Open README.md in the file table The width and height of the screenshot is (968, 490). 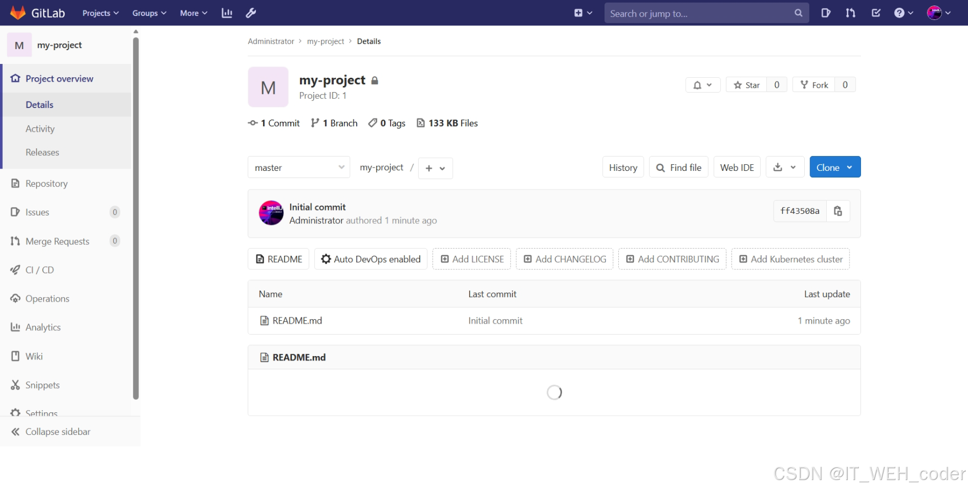297,321
